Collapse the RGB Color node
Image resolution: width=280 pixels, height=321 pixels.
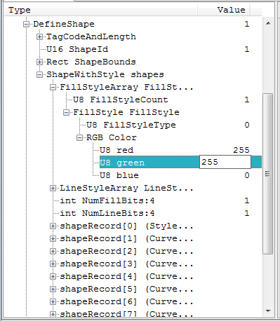[x=79, y=137]
